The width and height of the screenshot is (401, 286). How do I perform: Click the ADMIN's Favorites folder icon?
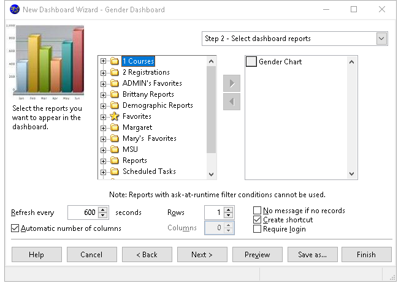point(115,83)
